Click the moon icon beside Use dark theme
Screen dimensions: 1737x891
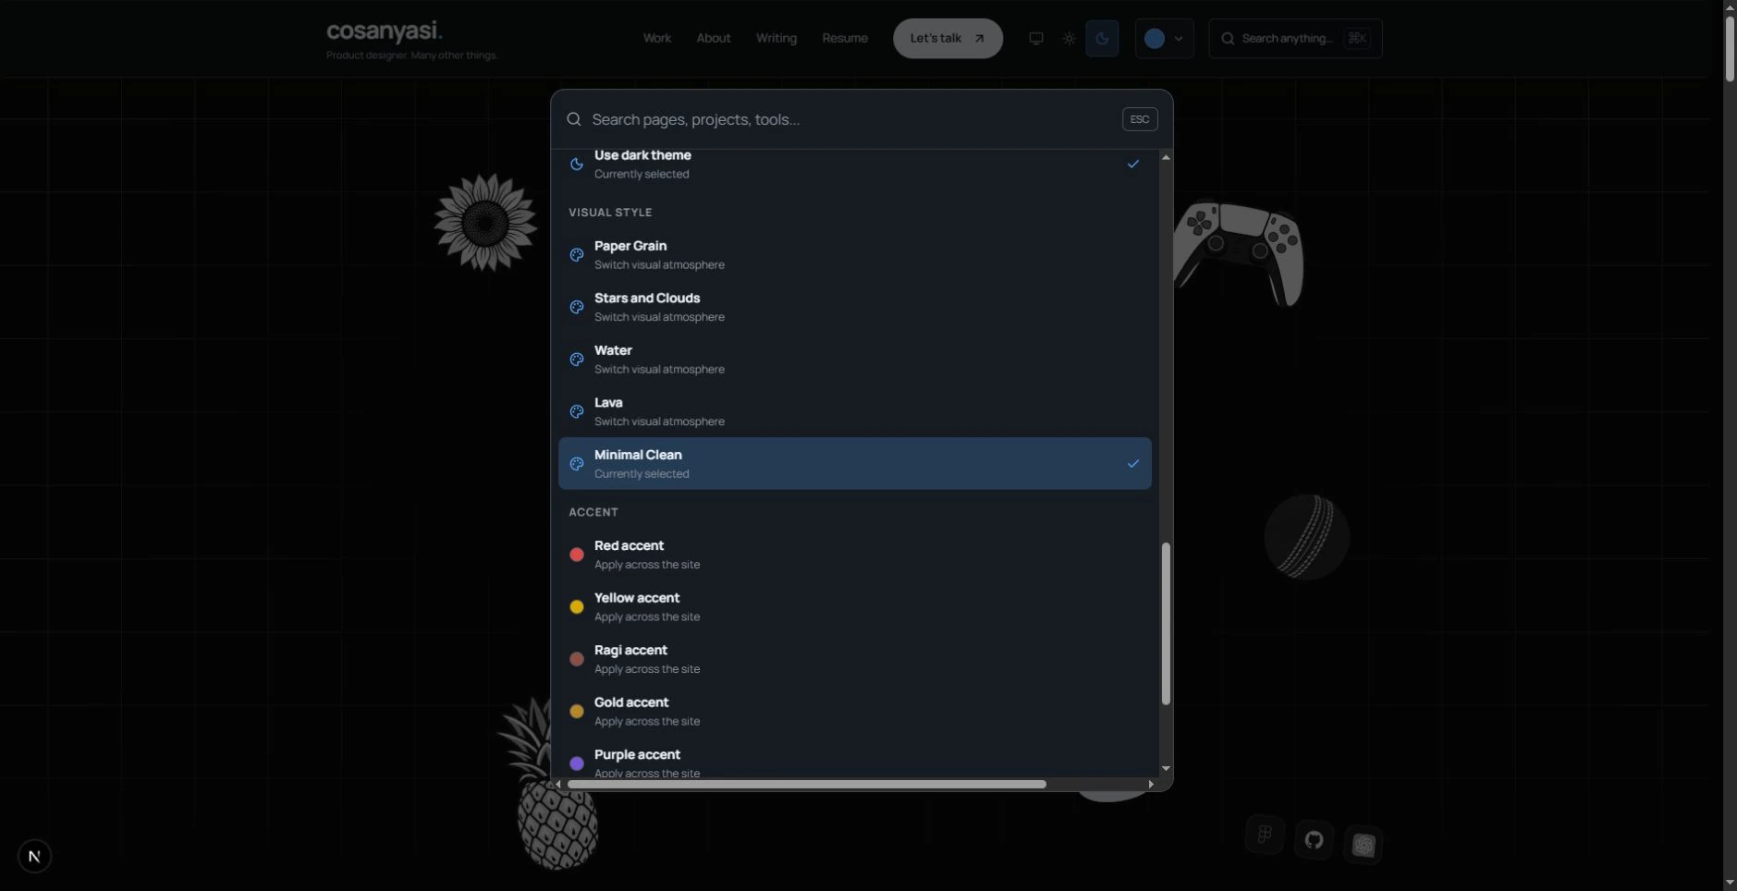(576, 164)
